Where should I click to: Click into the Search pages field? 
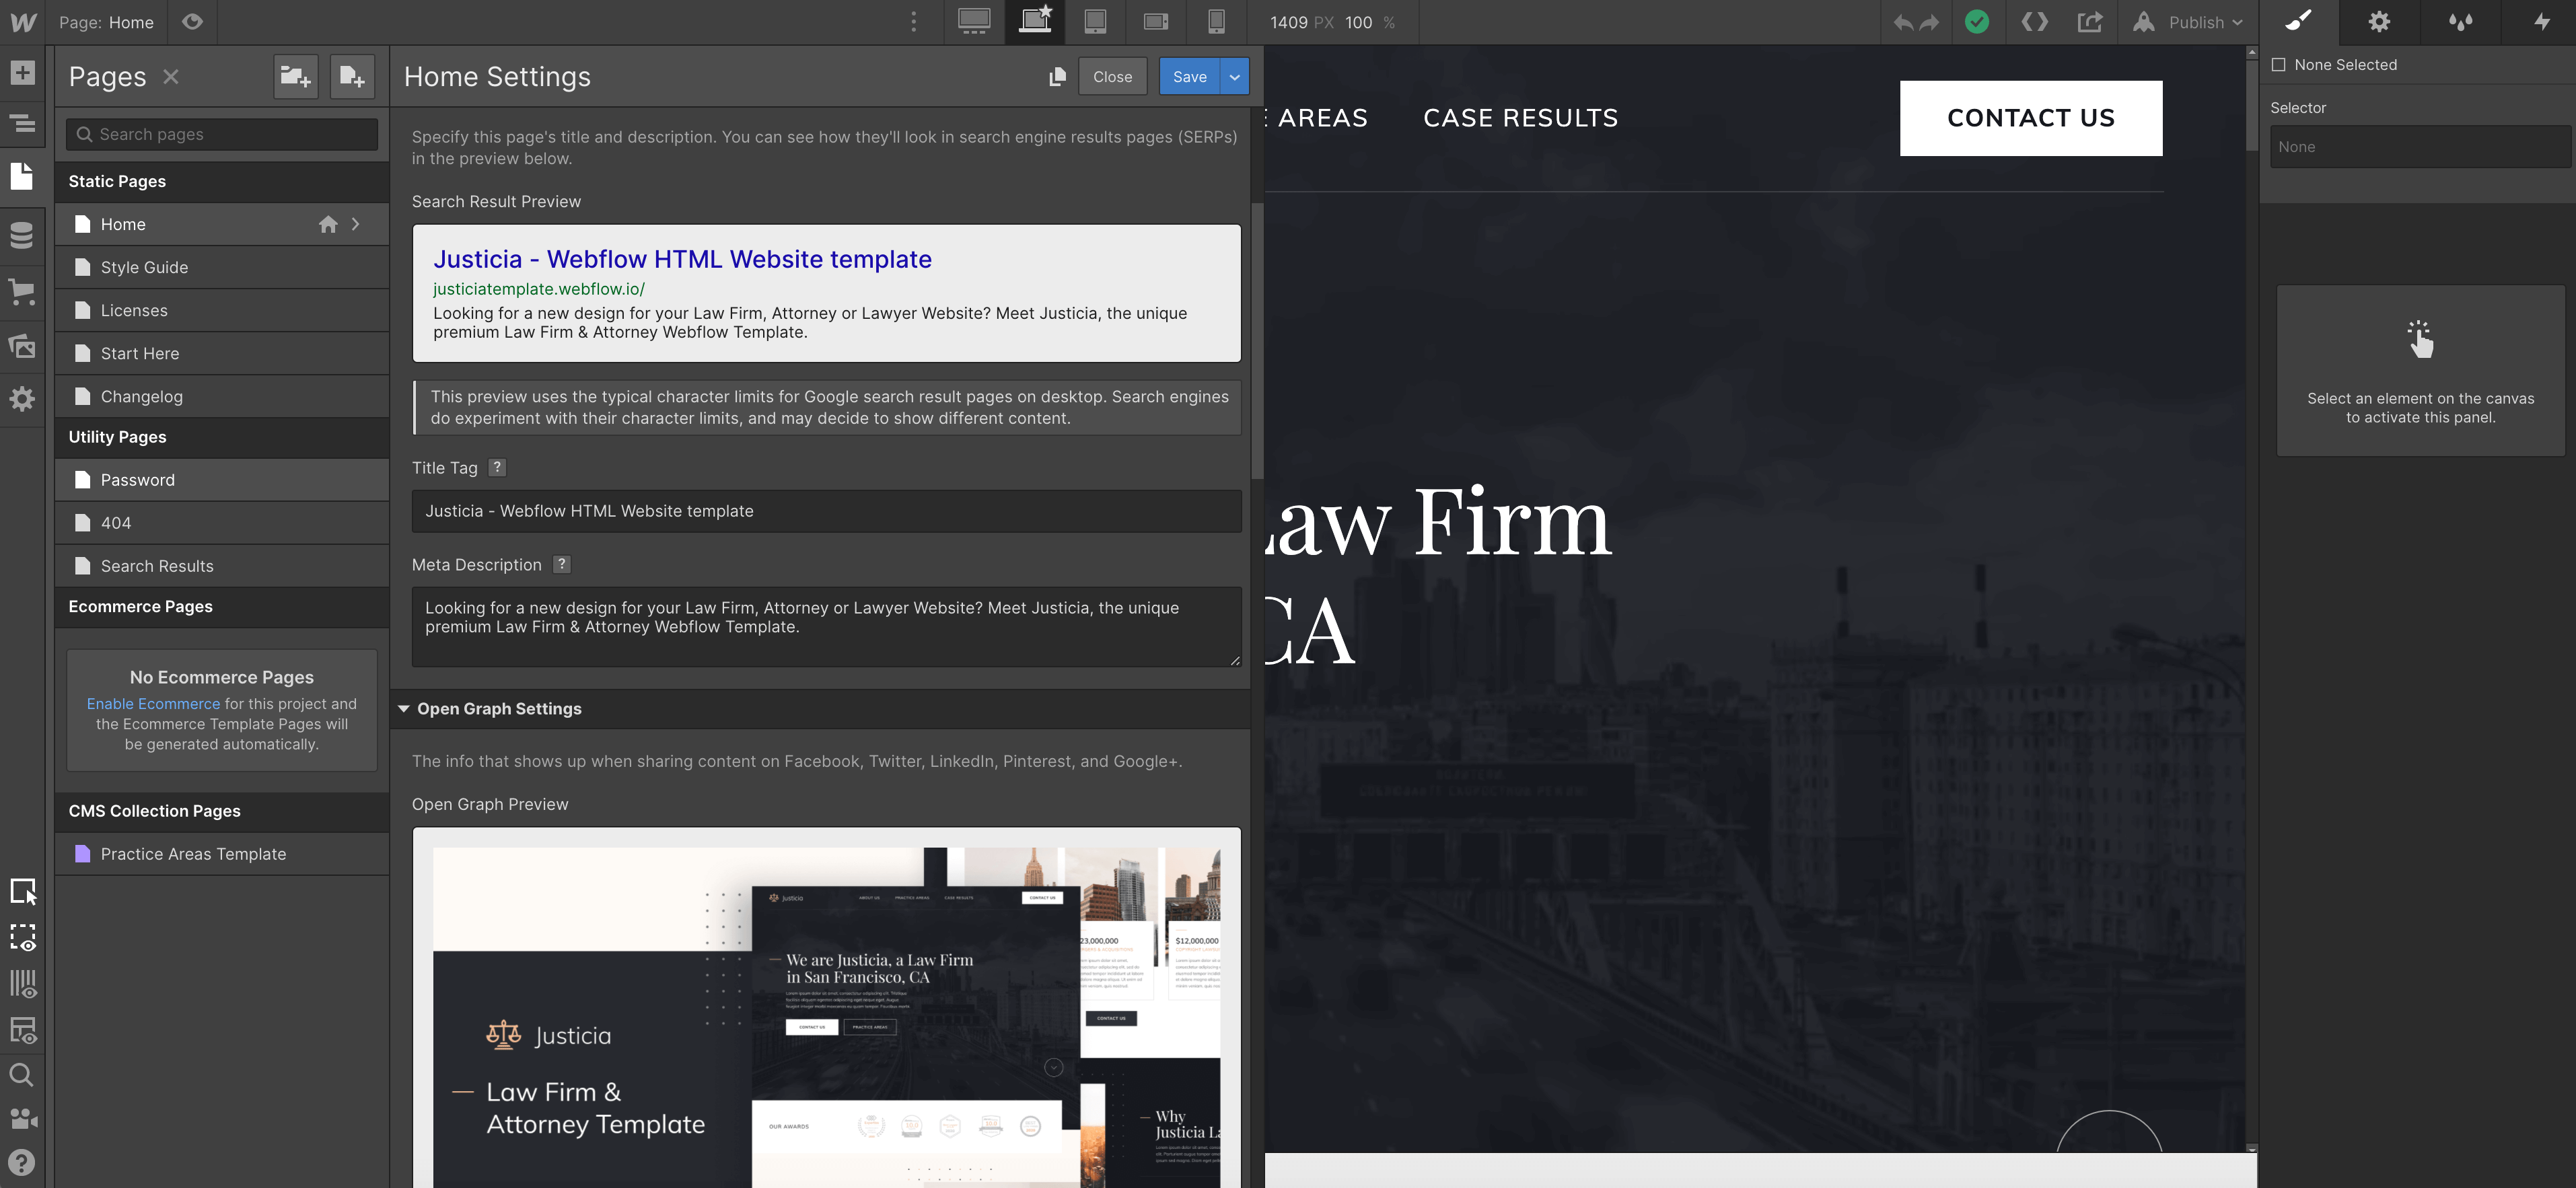coord(221,133)
